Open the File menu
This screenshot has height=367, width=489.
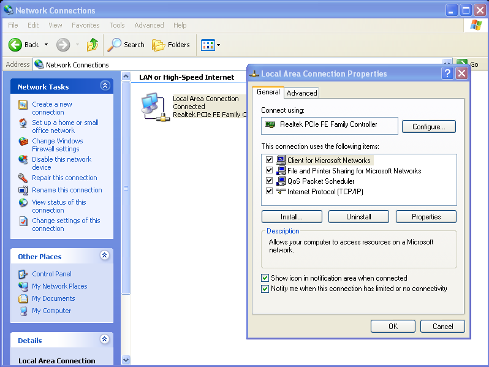point(13,25)
